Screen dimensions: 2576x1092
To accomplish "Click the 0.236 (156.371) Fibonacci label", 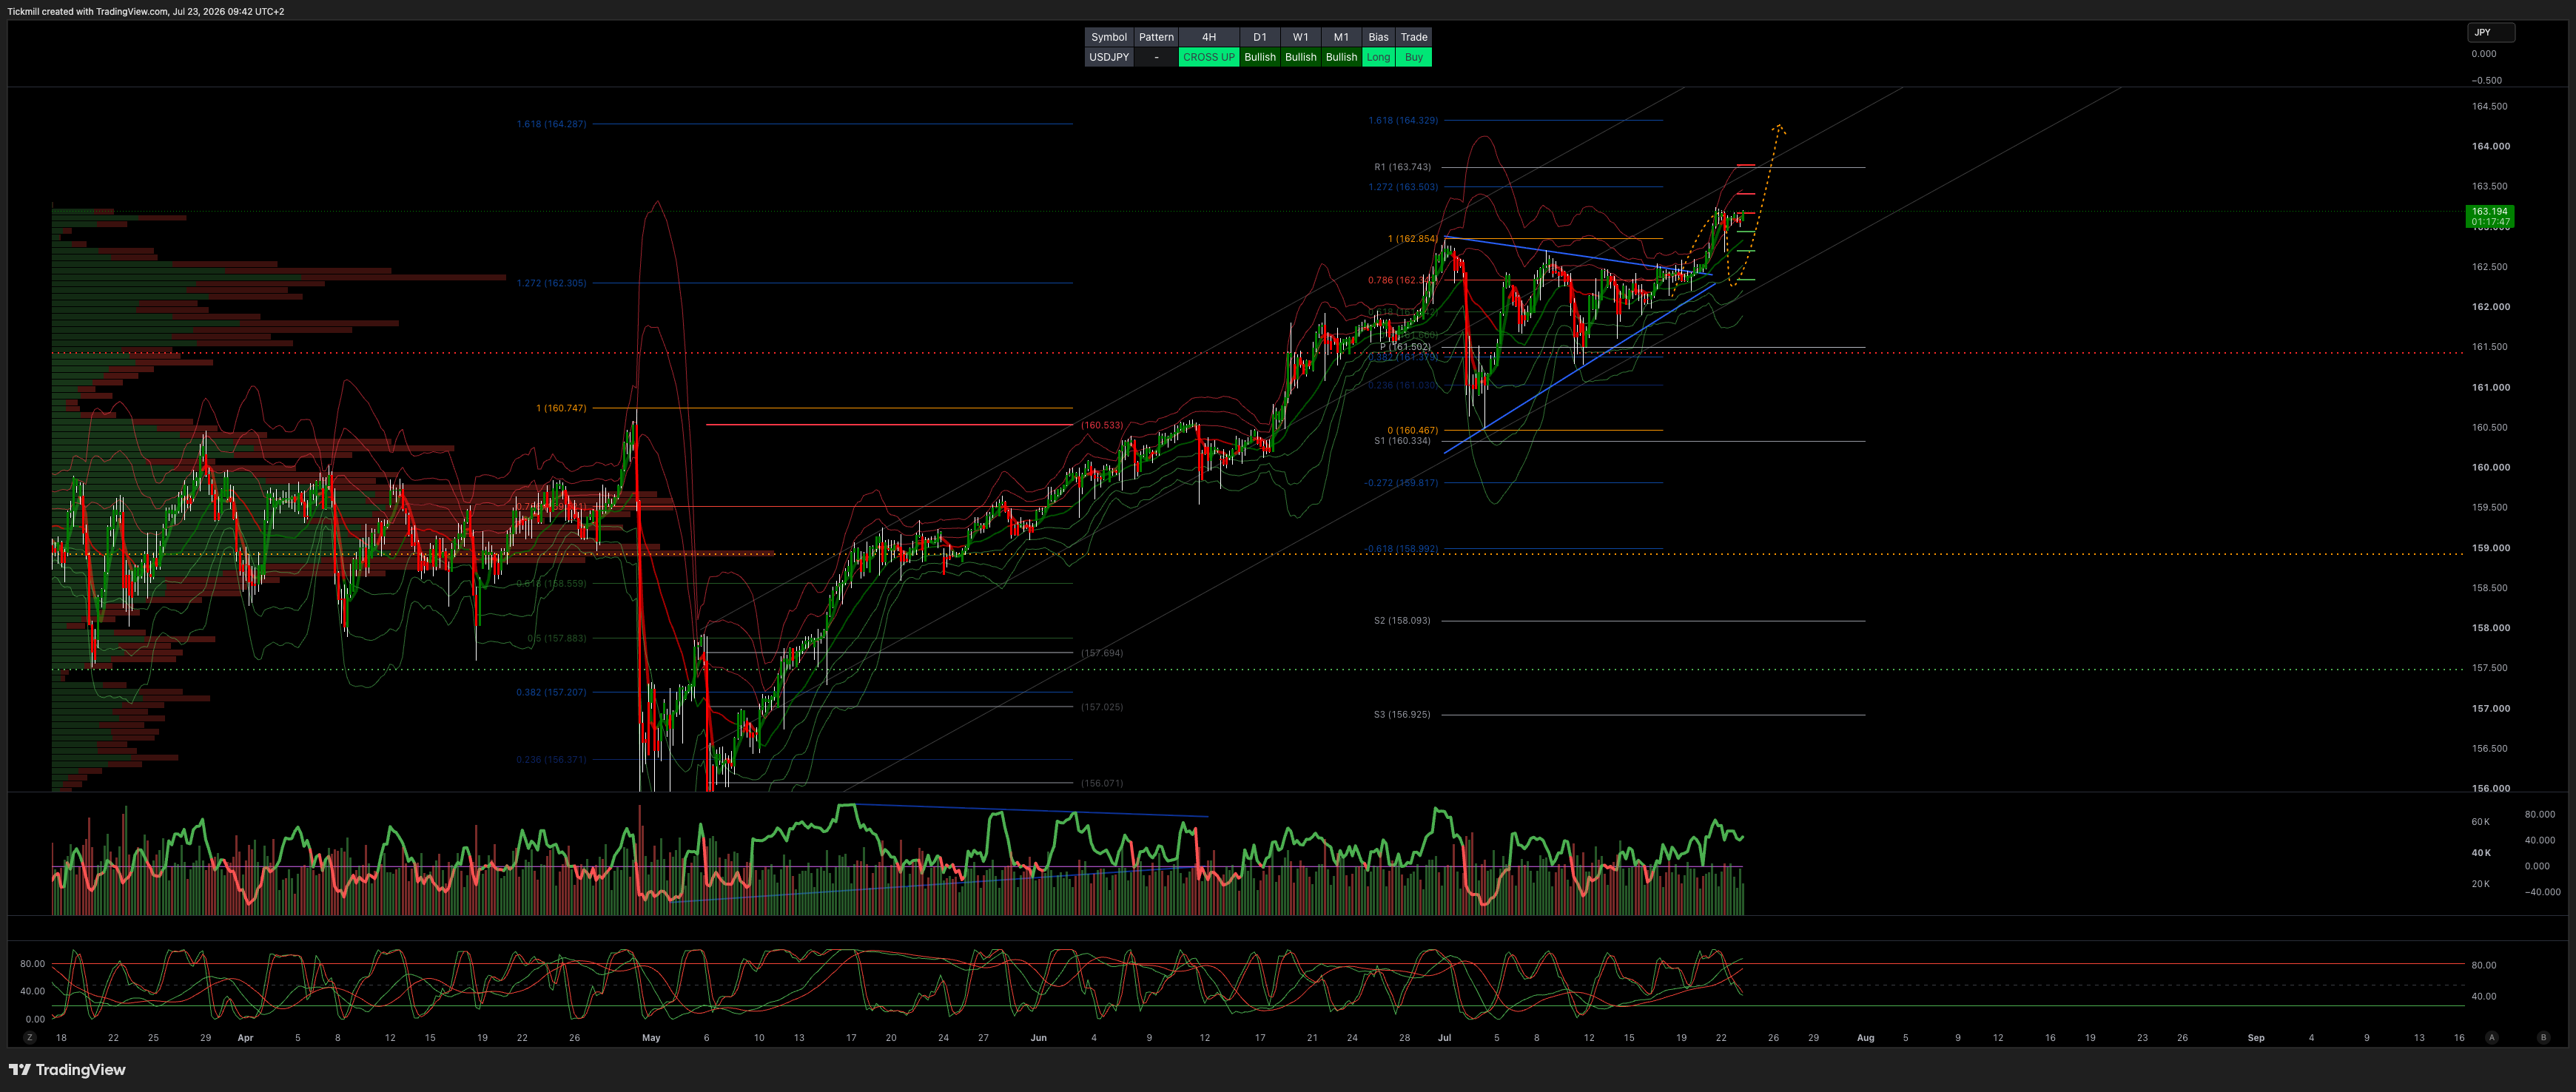I will [551, 760].
